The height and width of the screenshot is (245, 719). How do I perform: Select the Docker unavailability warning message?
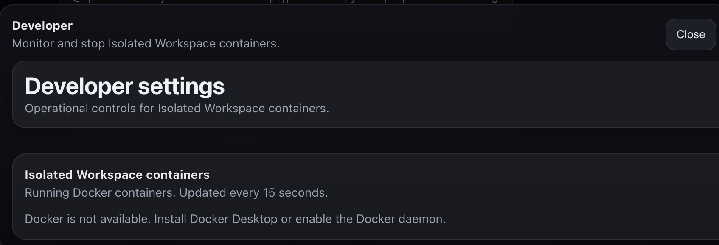pyautogui.click(x=235, y=219)
